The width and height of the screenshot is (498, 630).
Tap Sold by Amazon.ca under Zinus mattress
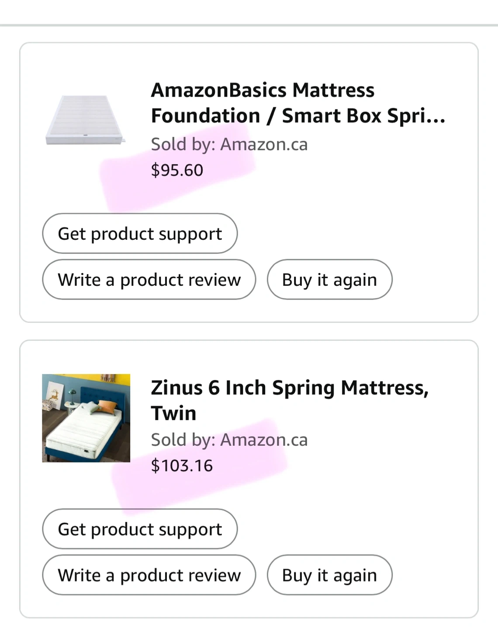pos(229,440)
